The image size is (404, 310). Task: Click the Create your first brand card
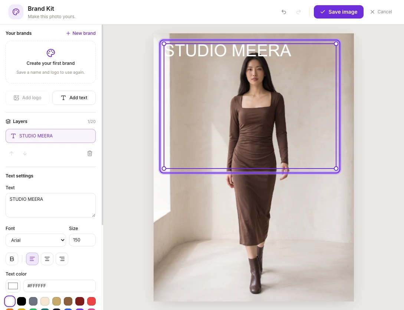click(x=50, y=62)
